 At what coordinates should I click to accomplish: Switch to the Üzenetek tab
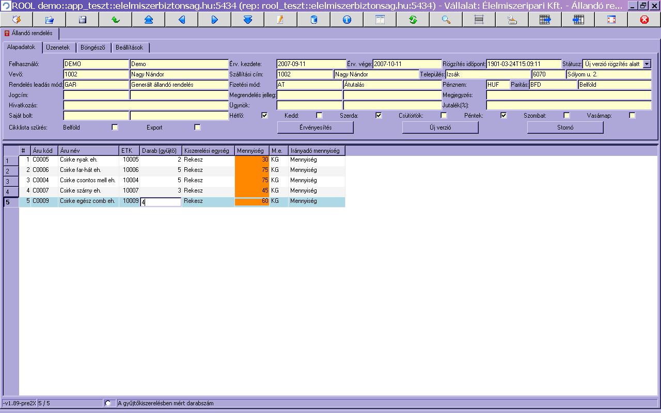point(58,47)
